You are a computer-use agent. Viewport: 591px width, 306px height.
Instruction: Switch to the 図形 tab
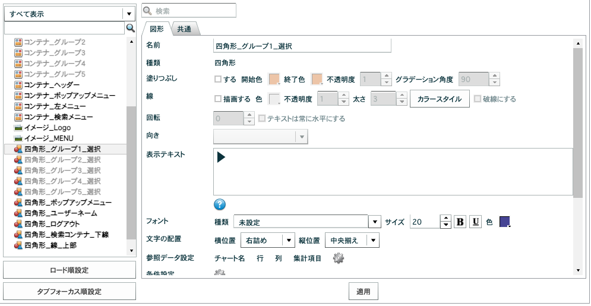[157, 29]
